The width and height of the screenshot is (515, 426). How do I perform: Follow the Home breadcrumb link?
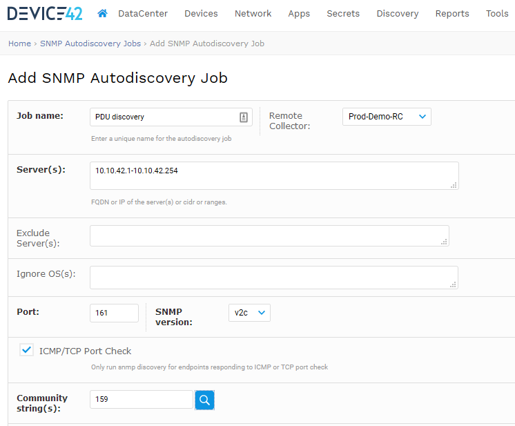[19, 43]
